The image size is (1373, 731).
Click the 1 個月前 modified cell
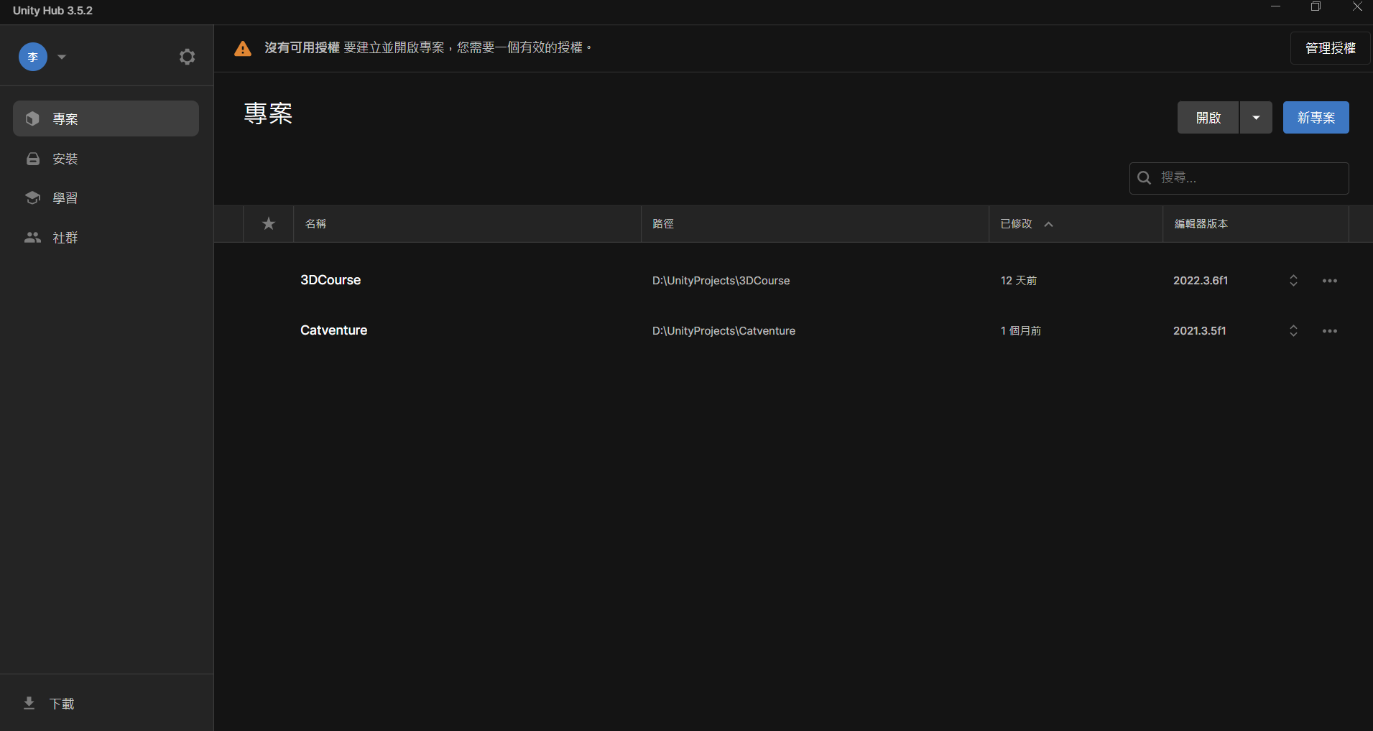[1021, 331]
